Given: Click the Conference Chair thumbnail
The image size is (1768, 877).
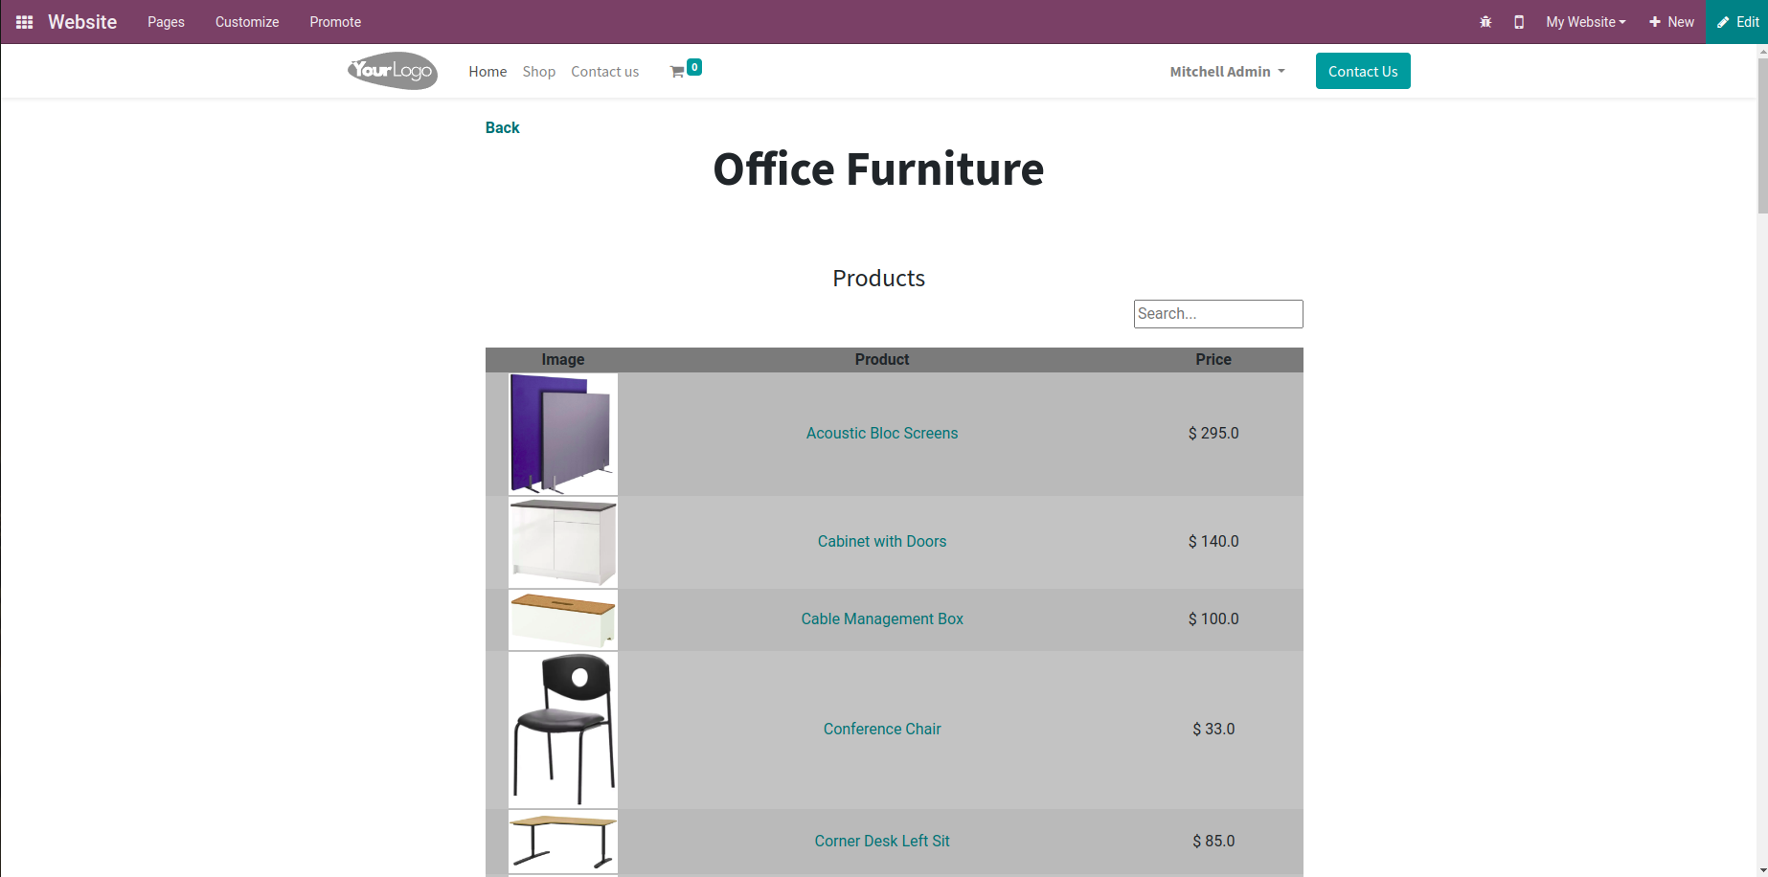Looking at the screenshot, I should [563, 730].
